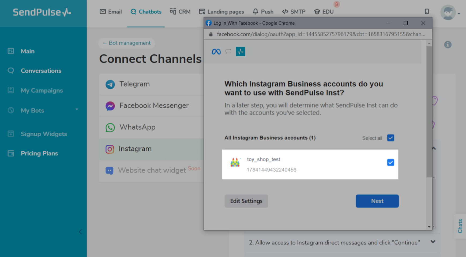Switch to the CRM tab
Viewport: 466px width, 257px height.
point(180,12)
